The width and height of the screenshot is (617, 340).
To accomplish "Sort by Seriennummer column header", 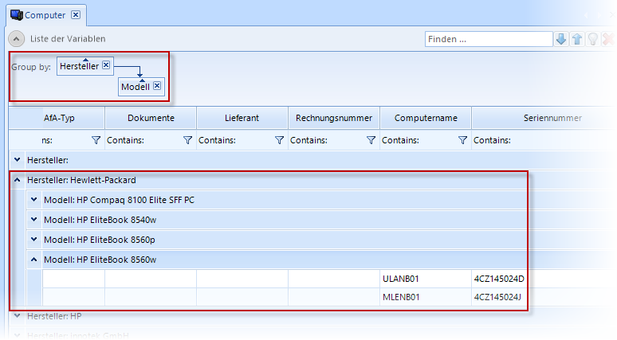I will click(x=552, y=118).
